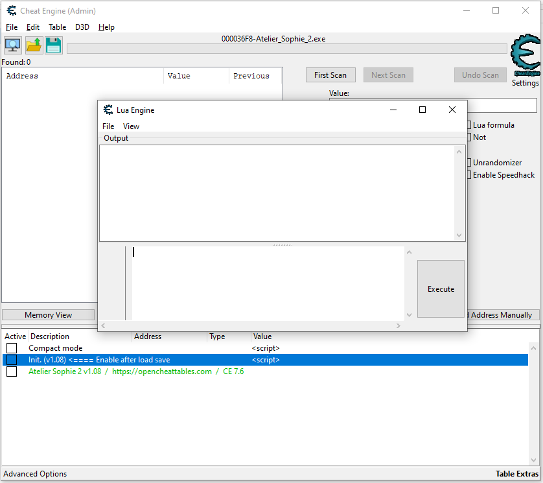This screenshot has width=543, height=483.
Task: Click the floppy disk save table icon
Action: point(54,45)
